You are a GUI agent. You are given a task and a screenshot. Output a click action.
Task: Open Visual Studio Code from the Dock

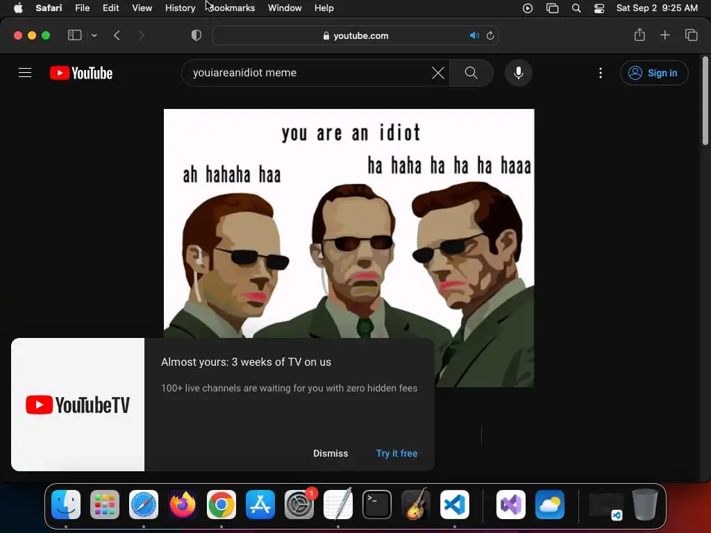click(x=455, y=505)
